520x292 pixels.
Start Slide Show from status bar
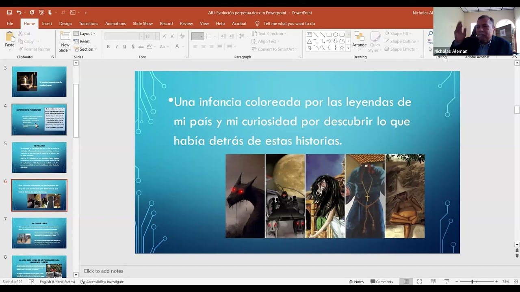tap(446, 281)
